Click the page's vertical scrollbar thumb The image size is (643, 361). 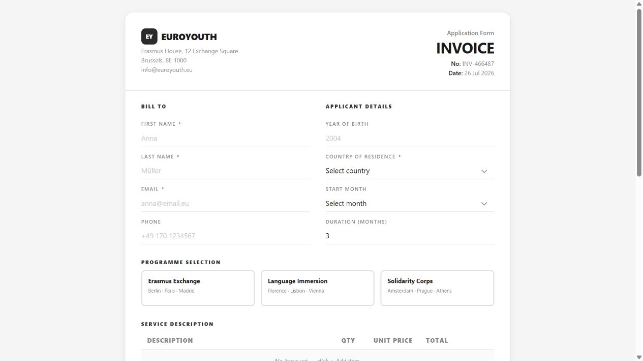(639, 92)
